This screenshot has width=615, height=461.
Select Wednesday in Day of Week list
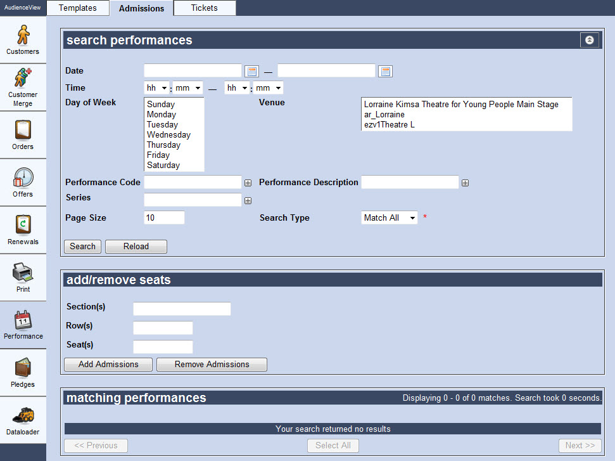tap(174, 135)
